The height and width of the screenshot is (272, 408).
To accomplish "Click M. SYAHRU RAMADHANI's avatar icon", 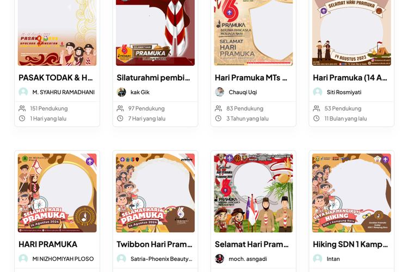I will [x=23, y=92].
